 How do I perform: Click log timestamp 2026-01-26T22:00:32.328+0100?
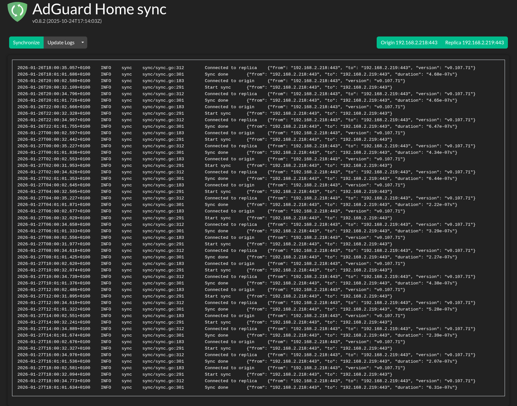point(54,113)
